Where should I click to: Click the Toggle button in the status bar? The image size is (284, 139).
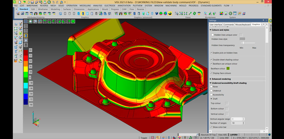144,138
